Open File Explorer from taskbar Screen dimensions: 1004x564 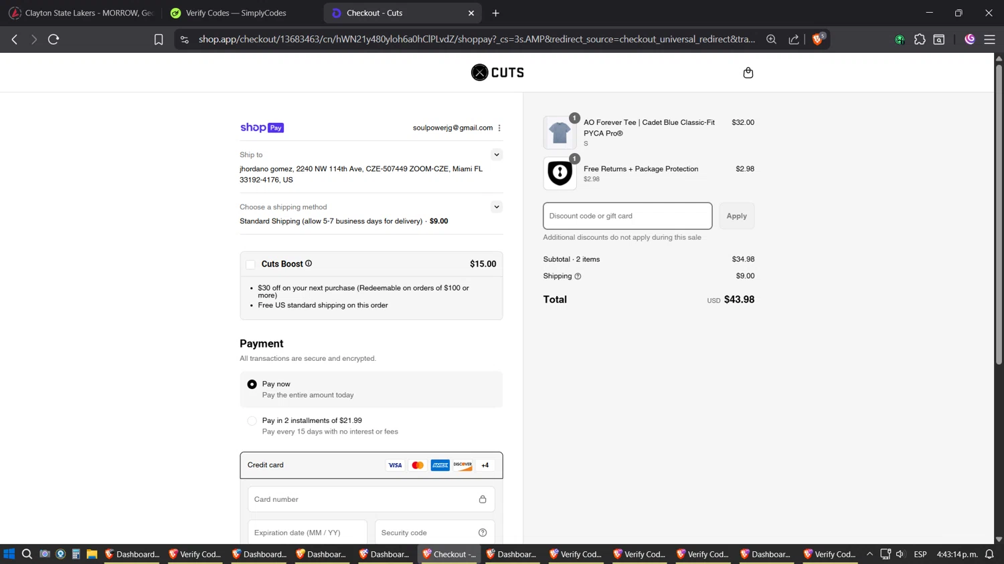92,554
